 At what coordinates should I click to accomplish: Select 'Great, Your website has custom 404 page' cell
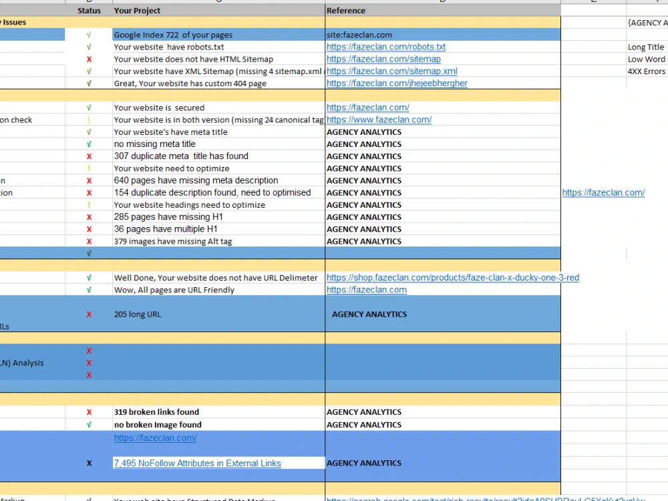pos(218,83)
